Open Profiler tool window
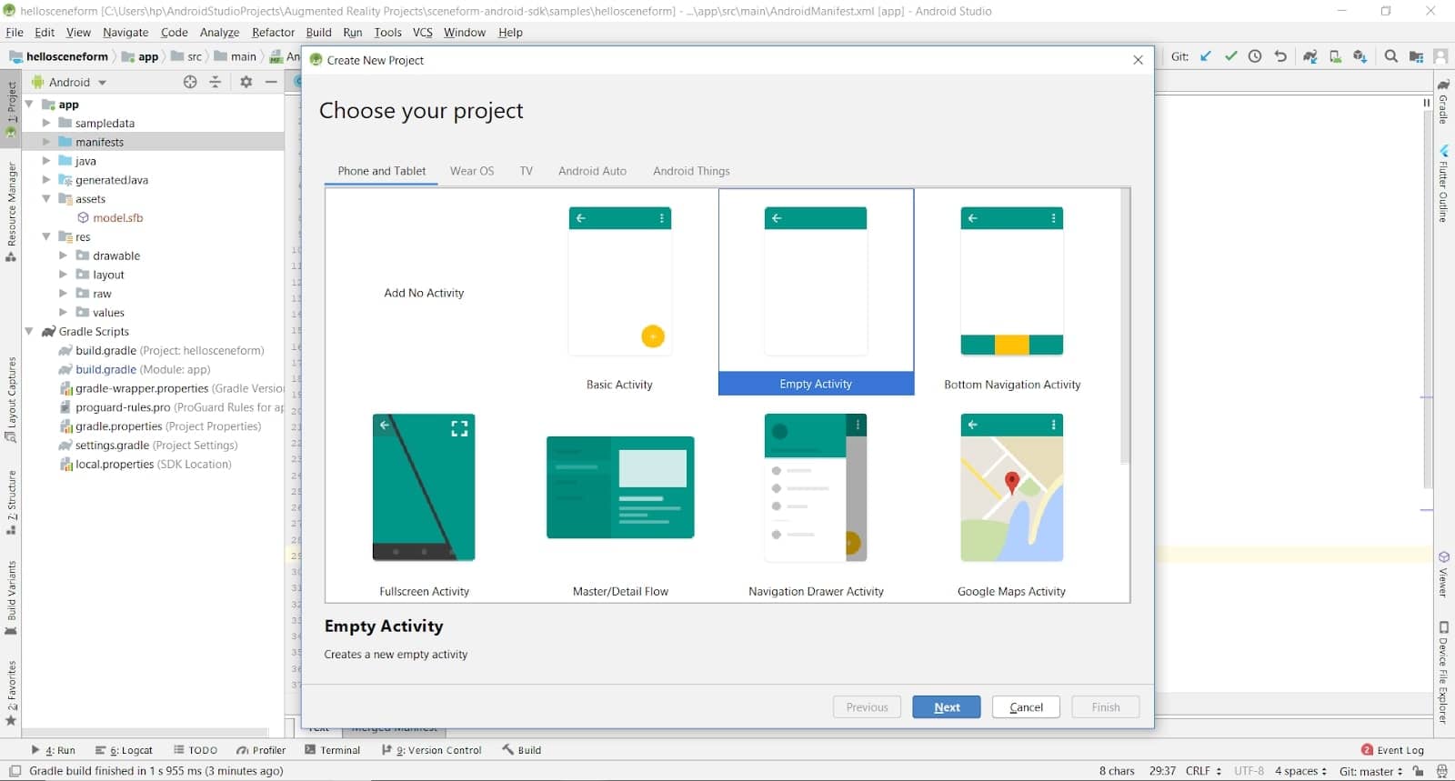 (x=261, y=750)
